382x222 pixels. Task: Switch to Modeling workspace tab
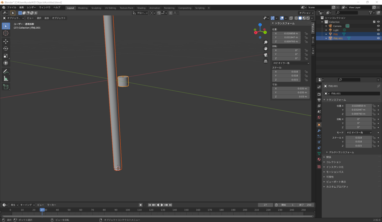click(x=83, y=8)
